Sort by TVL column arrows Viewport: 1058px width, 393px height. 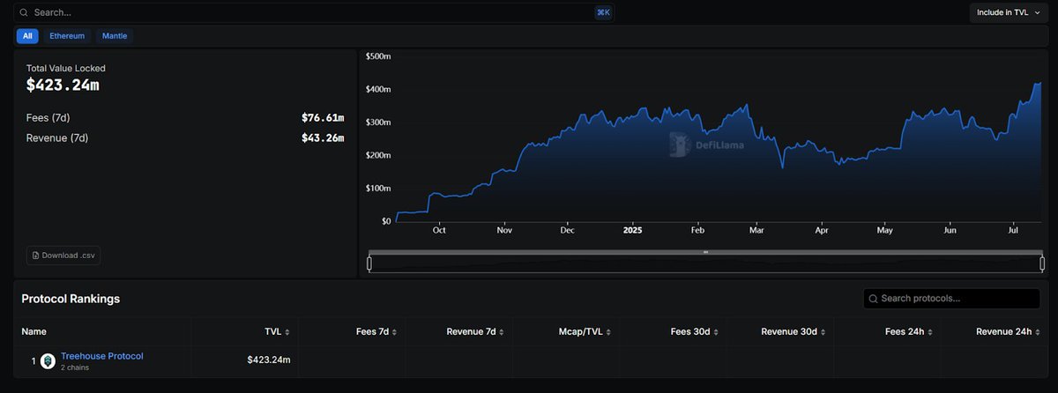coord(287,332)
